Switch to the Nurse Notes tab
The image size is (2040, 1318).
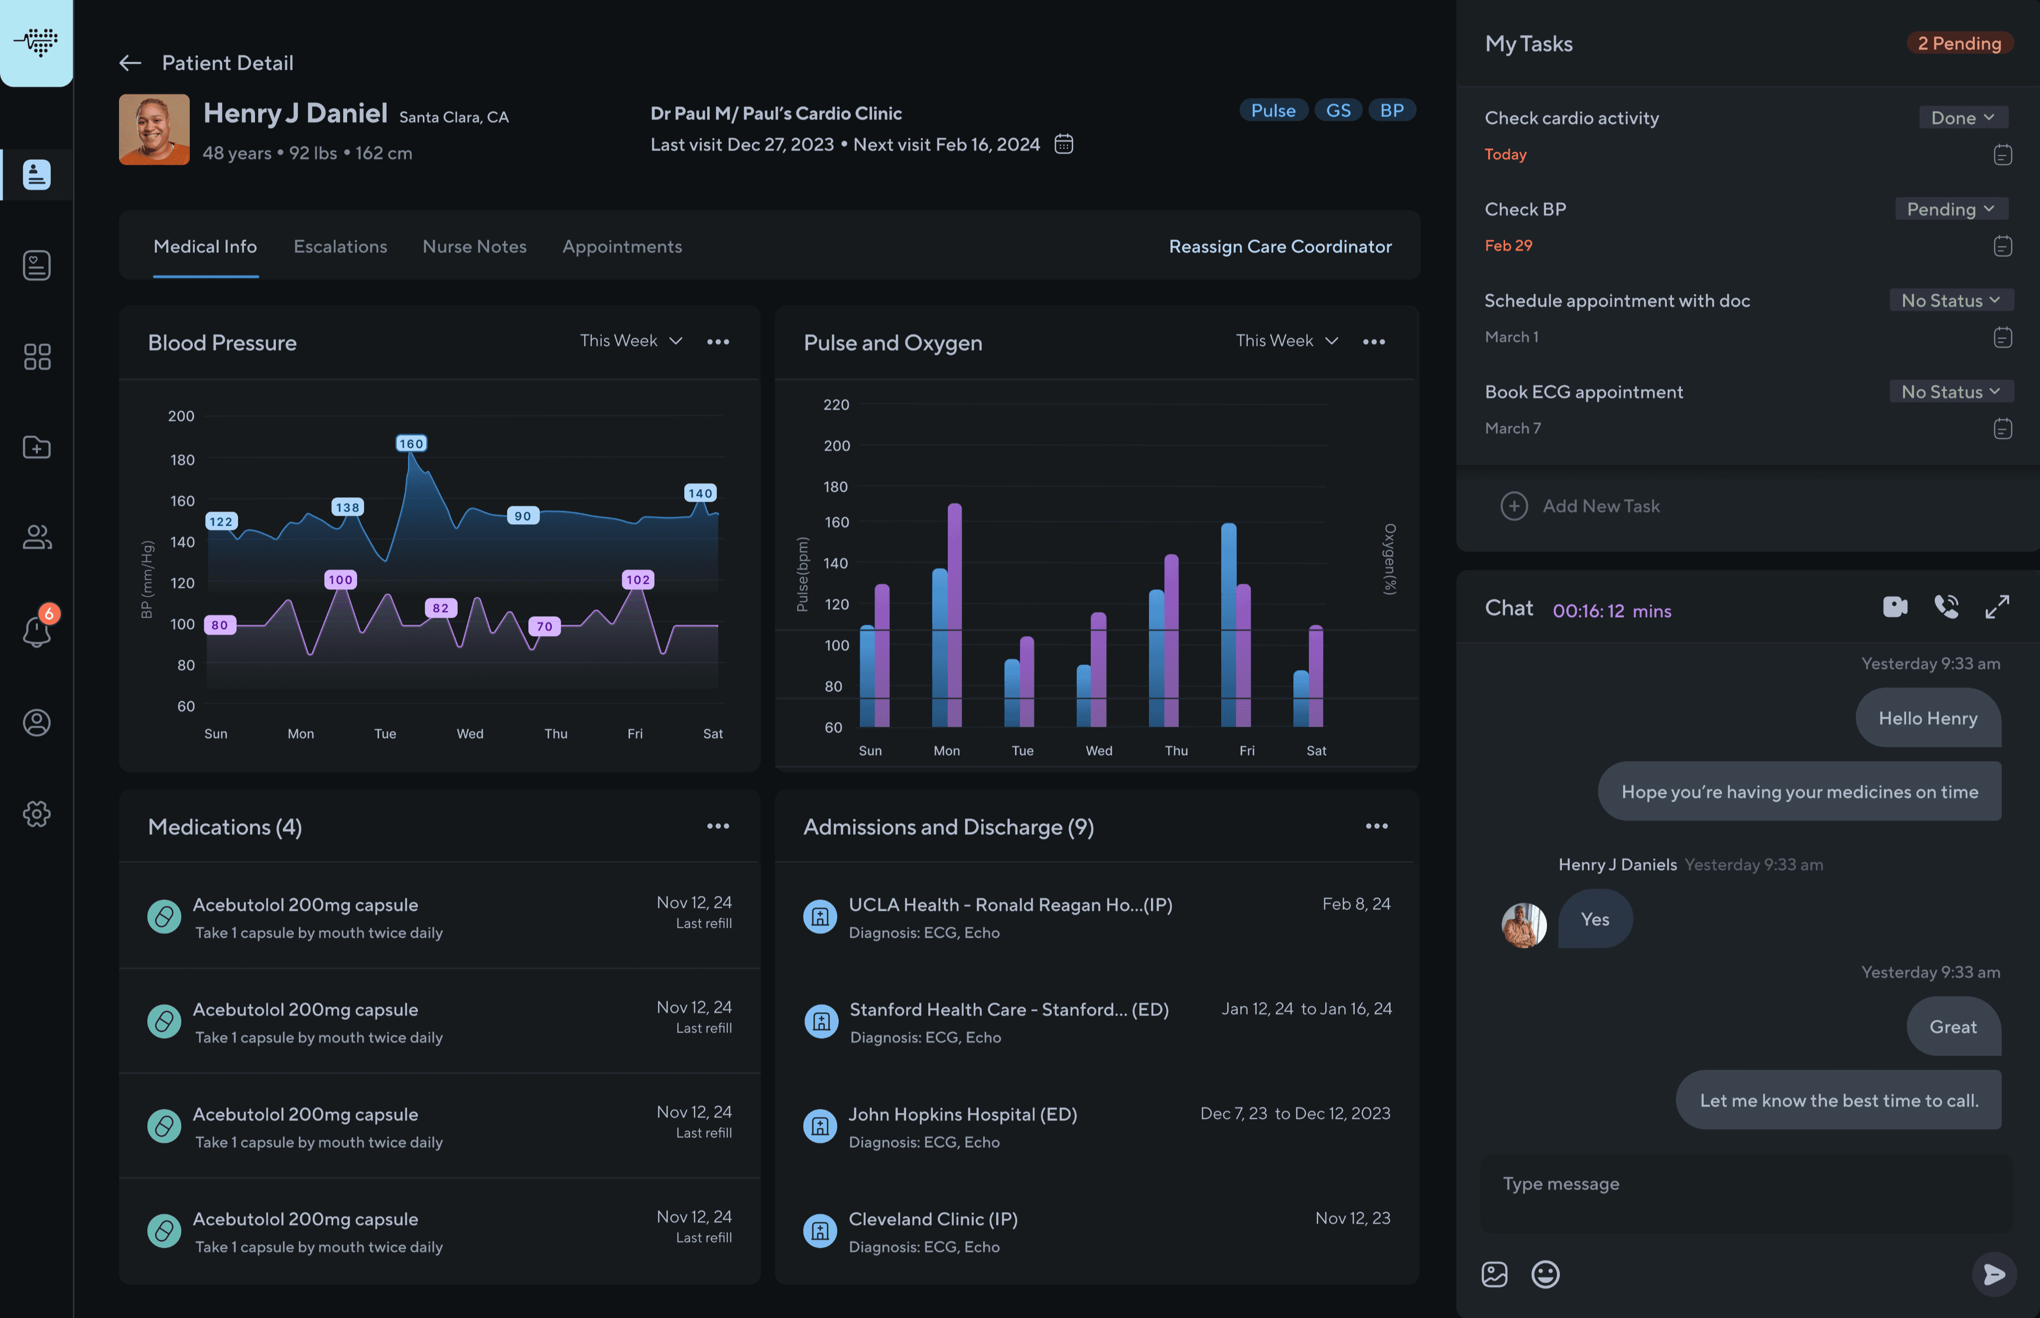click(475, 246)
